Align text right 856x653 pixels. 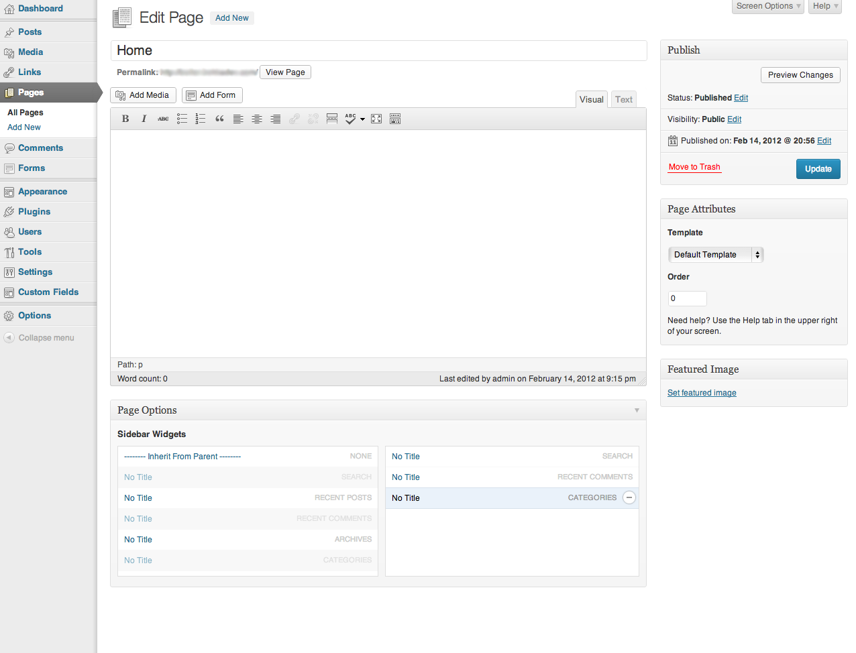tap(276, 119)
